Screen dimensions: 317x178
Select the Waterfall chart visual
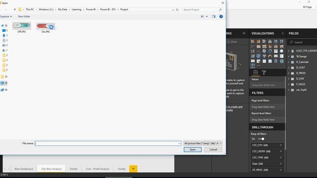click(253, 51)
